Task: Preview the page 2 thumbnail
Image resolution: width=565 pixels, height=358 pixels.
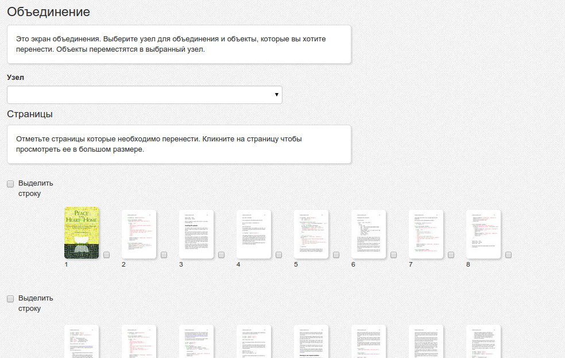Action: tap(139, 234)
